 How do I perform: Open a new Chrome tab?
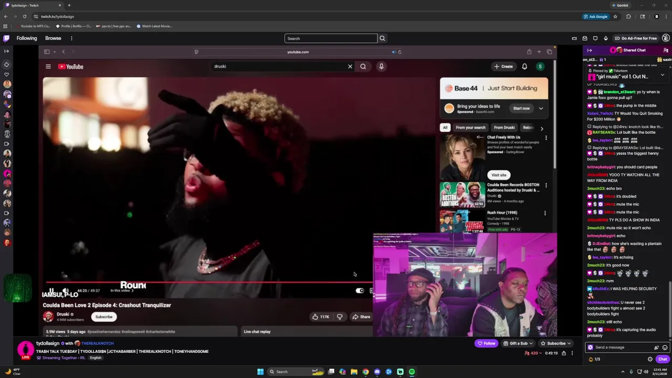click(x=69, y=5)
